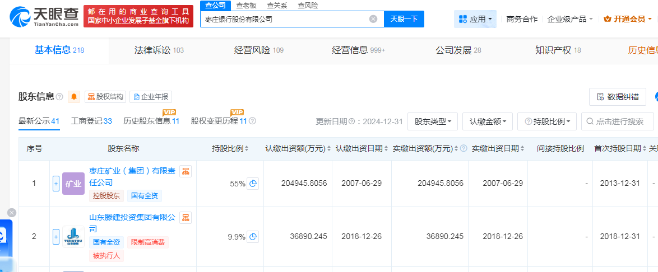Sort by 首次持股日期 column
Image resolution: width=658 pixels, height=272 pixels.
644,148
